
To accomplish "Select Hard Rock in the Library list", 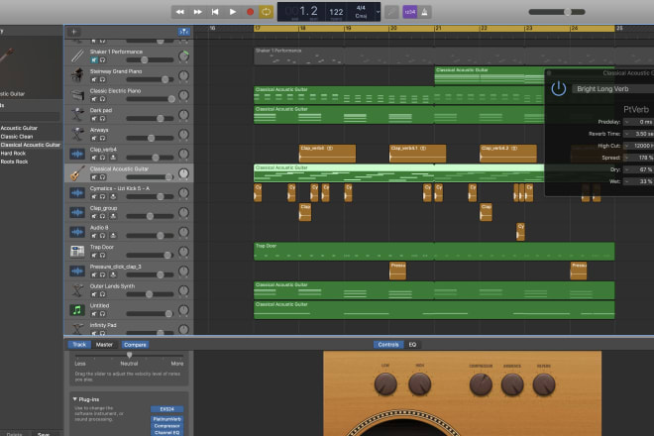I will pyautogui.click(x=13, y=154).
